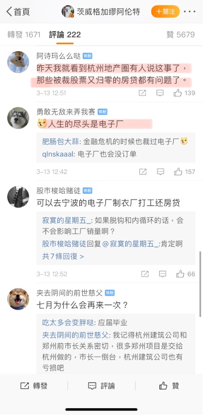203x415 pixels.
Task: Like 阿诗玛么么哒's comment with 139 likes
Action: [184, 93]
